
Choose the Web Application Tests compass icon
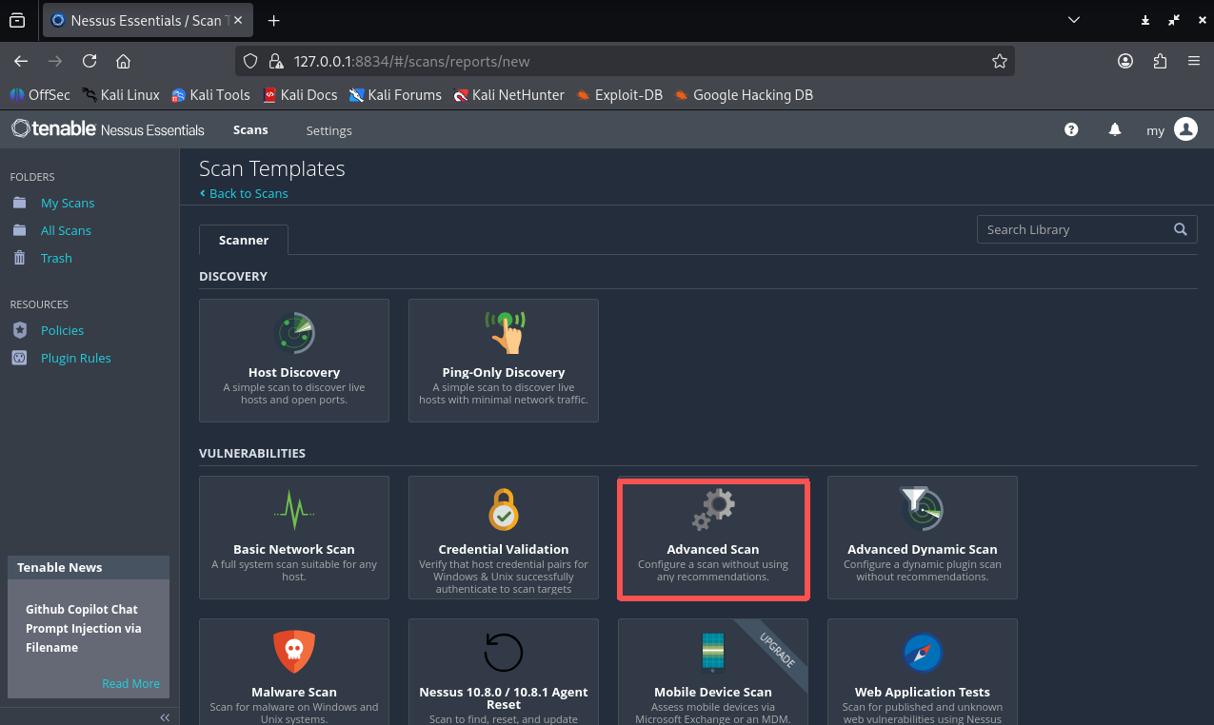pos(923,653)
